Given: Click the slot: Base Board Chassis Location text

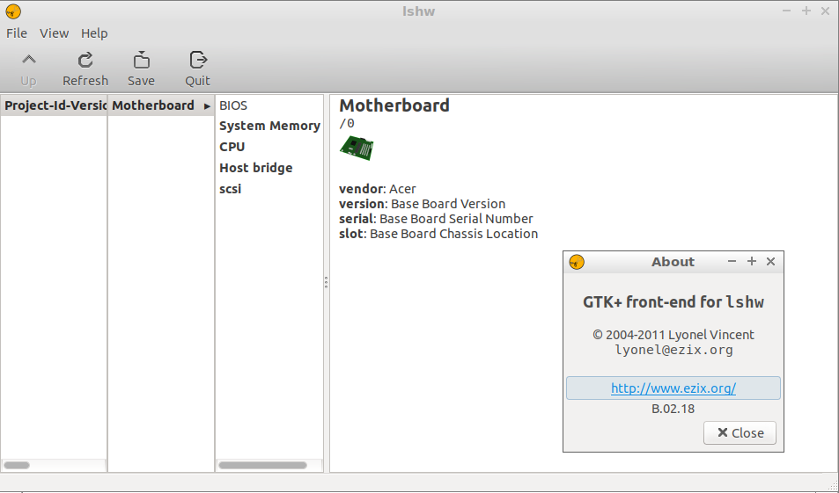Looking at the screenshot, I should pos(438,234).
